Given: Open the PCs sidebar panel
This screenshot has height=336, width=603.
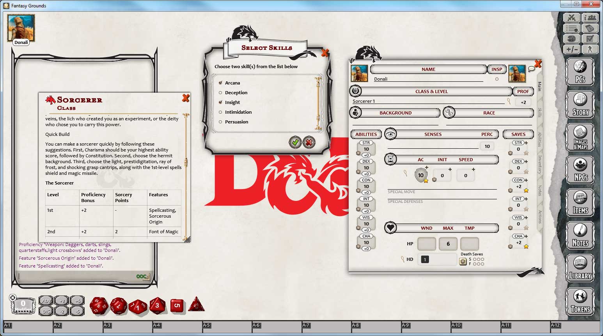Looking at the screenshot, I should tap(580, 72).
